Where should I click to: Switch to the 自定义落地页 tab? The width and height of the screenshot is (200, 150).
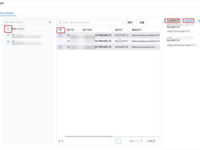click(7, 13)
